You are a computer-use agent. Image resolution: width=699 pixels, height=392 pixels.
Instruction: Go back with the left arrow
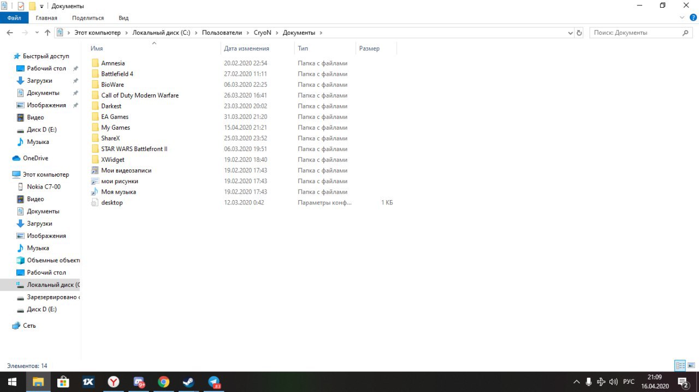point(10,33)
